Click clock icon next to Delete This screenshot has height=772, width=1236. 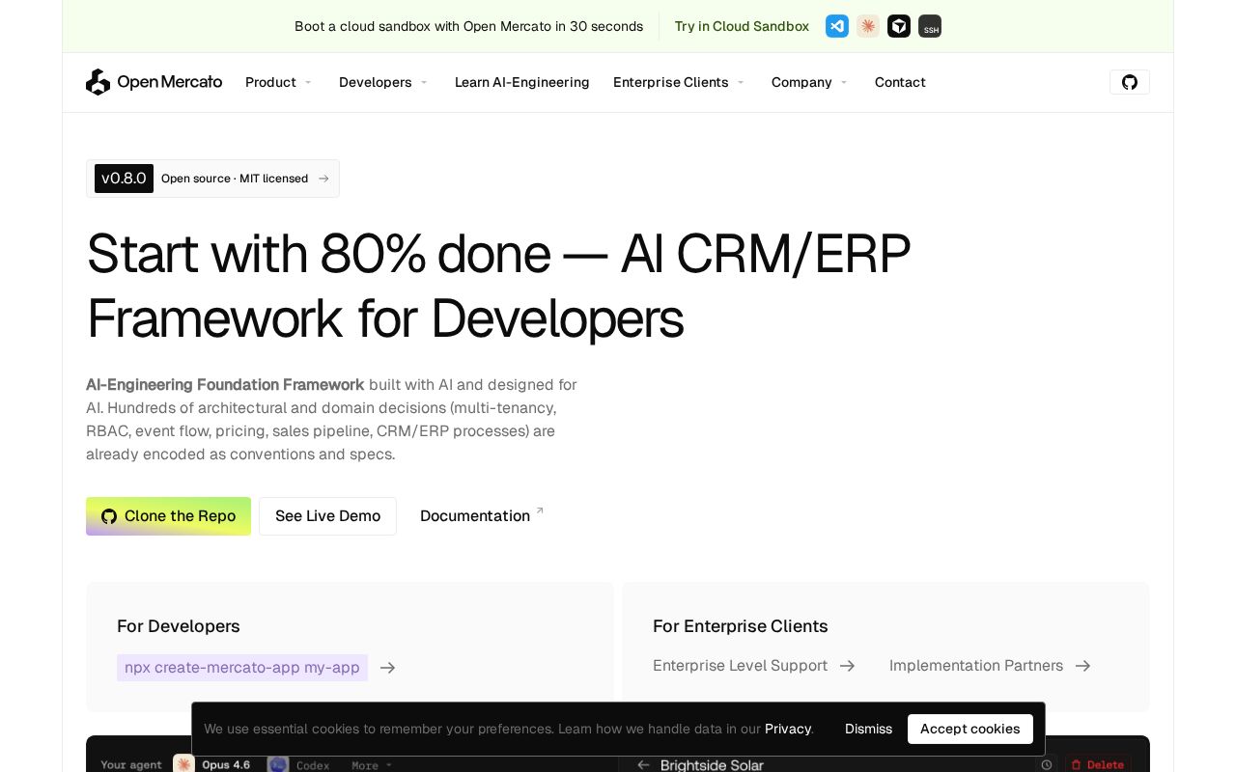[x=1046, y=765]
